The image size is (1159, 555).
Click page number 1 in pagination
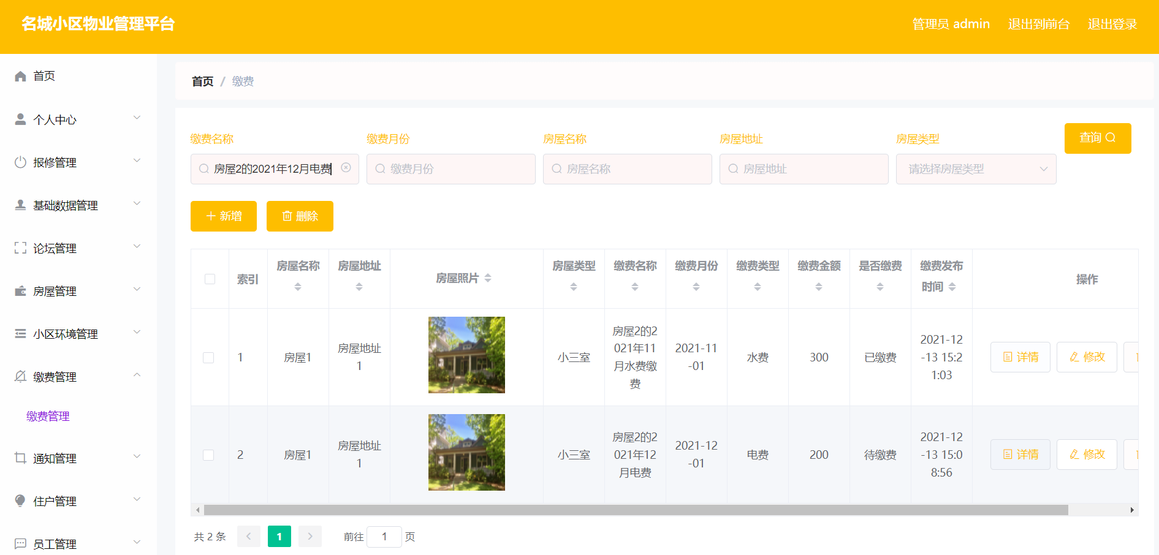(x=279, y=537)
